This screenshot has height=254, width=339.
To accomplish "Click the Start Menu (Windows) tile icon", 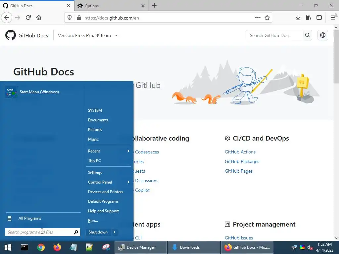I will (x=11, y=92).
